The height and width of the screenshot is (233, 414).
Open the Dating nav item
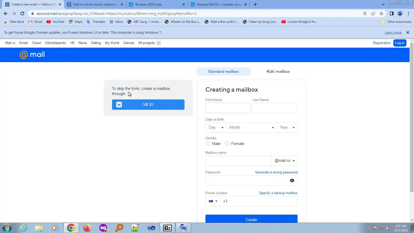96,43
